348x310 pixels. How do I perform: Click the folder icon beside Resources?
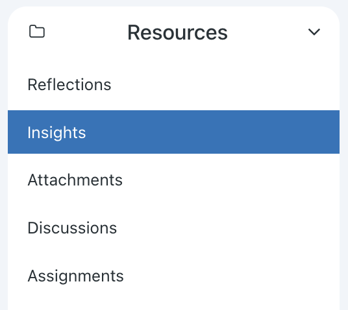click(37, 32)
